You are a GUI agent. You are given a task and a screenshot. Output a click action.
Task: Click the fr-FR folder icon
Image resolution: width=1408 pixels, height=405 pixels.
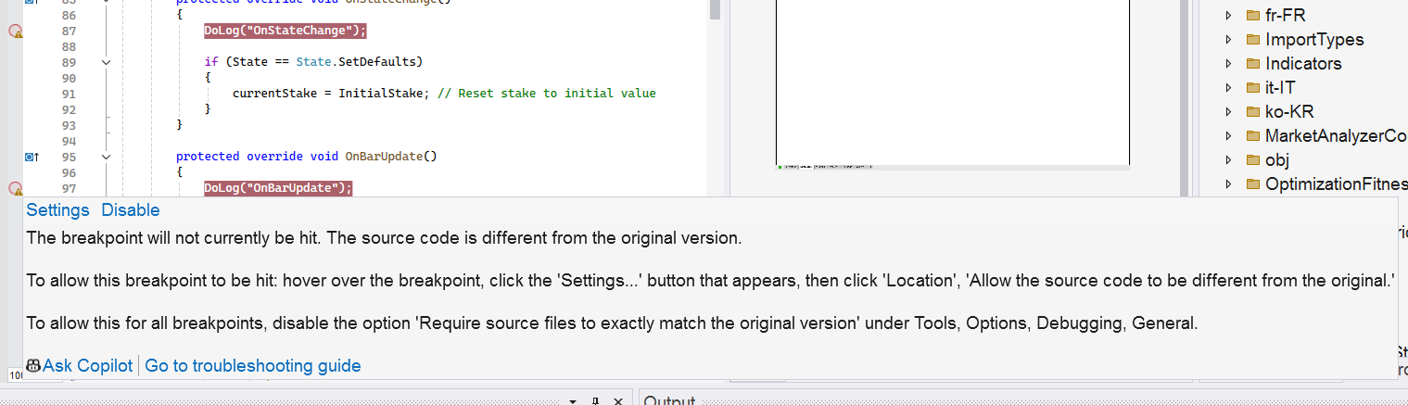(x=1253, y=16)
